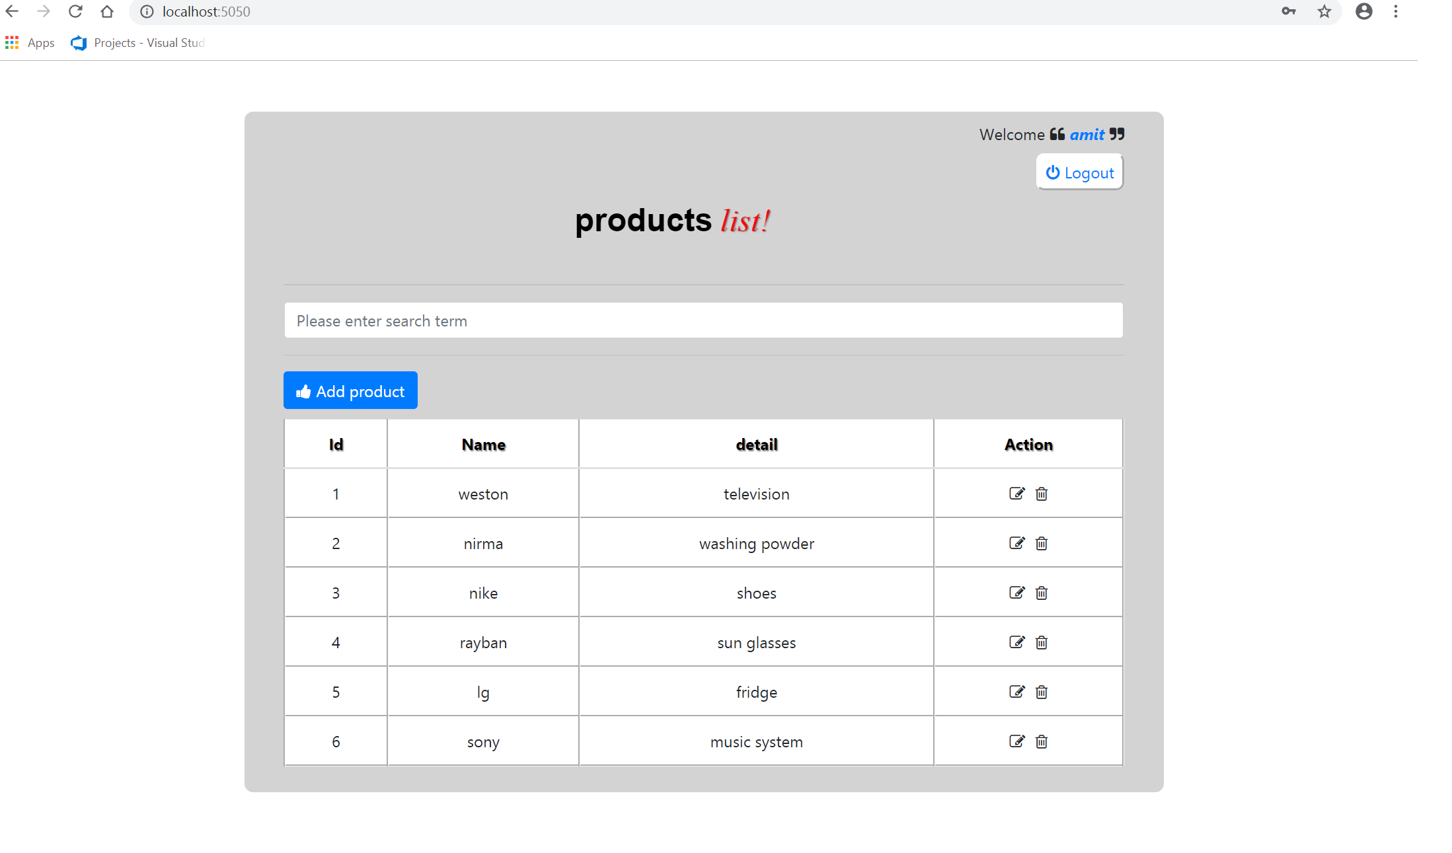Edit the rayban sun glasses row
Viewport: 1452px width, 853px height.
click(x=1016, y=642)
